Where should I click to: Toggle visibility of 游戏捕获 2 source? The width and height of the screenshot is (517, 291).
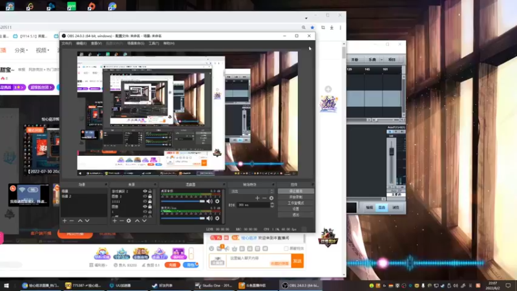pyautogui.click(x=145, y=191)
